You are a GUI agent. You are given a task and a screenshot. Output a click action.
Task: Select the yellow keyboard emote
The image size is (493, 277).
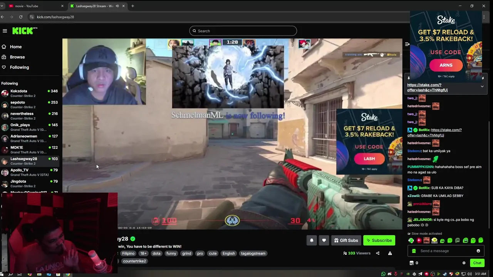click(434, 240)
